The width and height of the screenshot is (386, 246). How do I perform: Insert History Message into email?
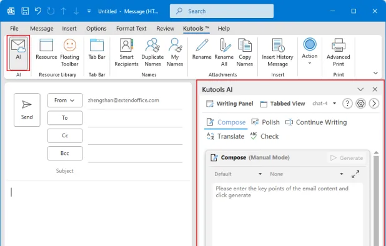[278, 52]
